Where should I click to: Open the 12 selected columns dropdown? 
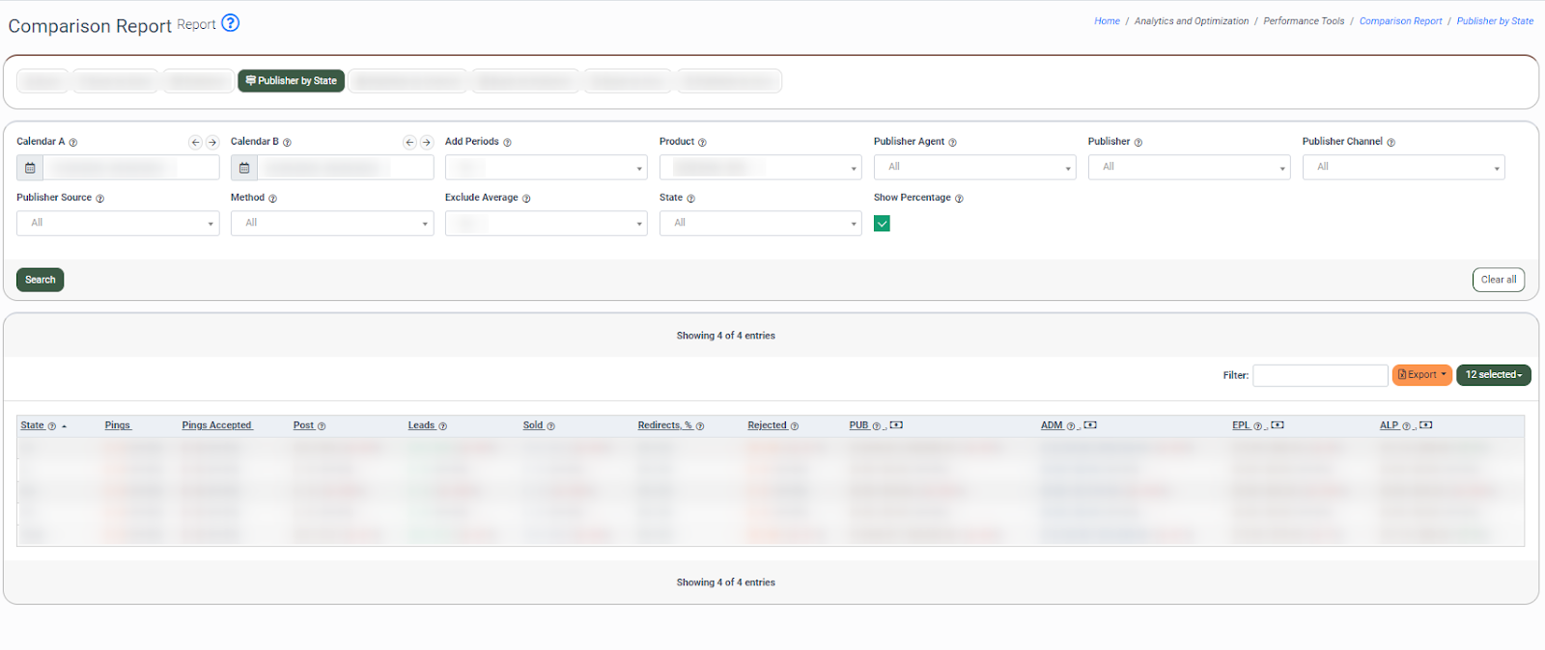pos(1493,375)
